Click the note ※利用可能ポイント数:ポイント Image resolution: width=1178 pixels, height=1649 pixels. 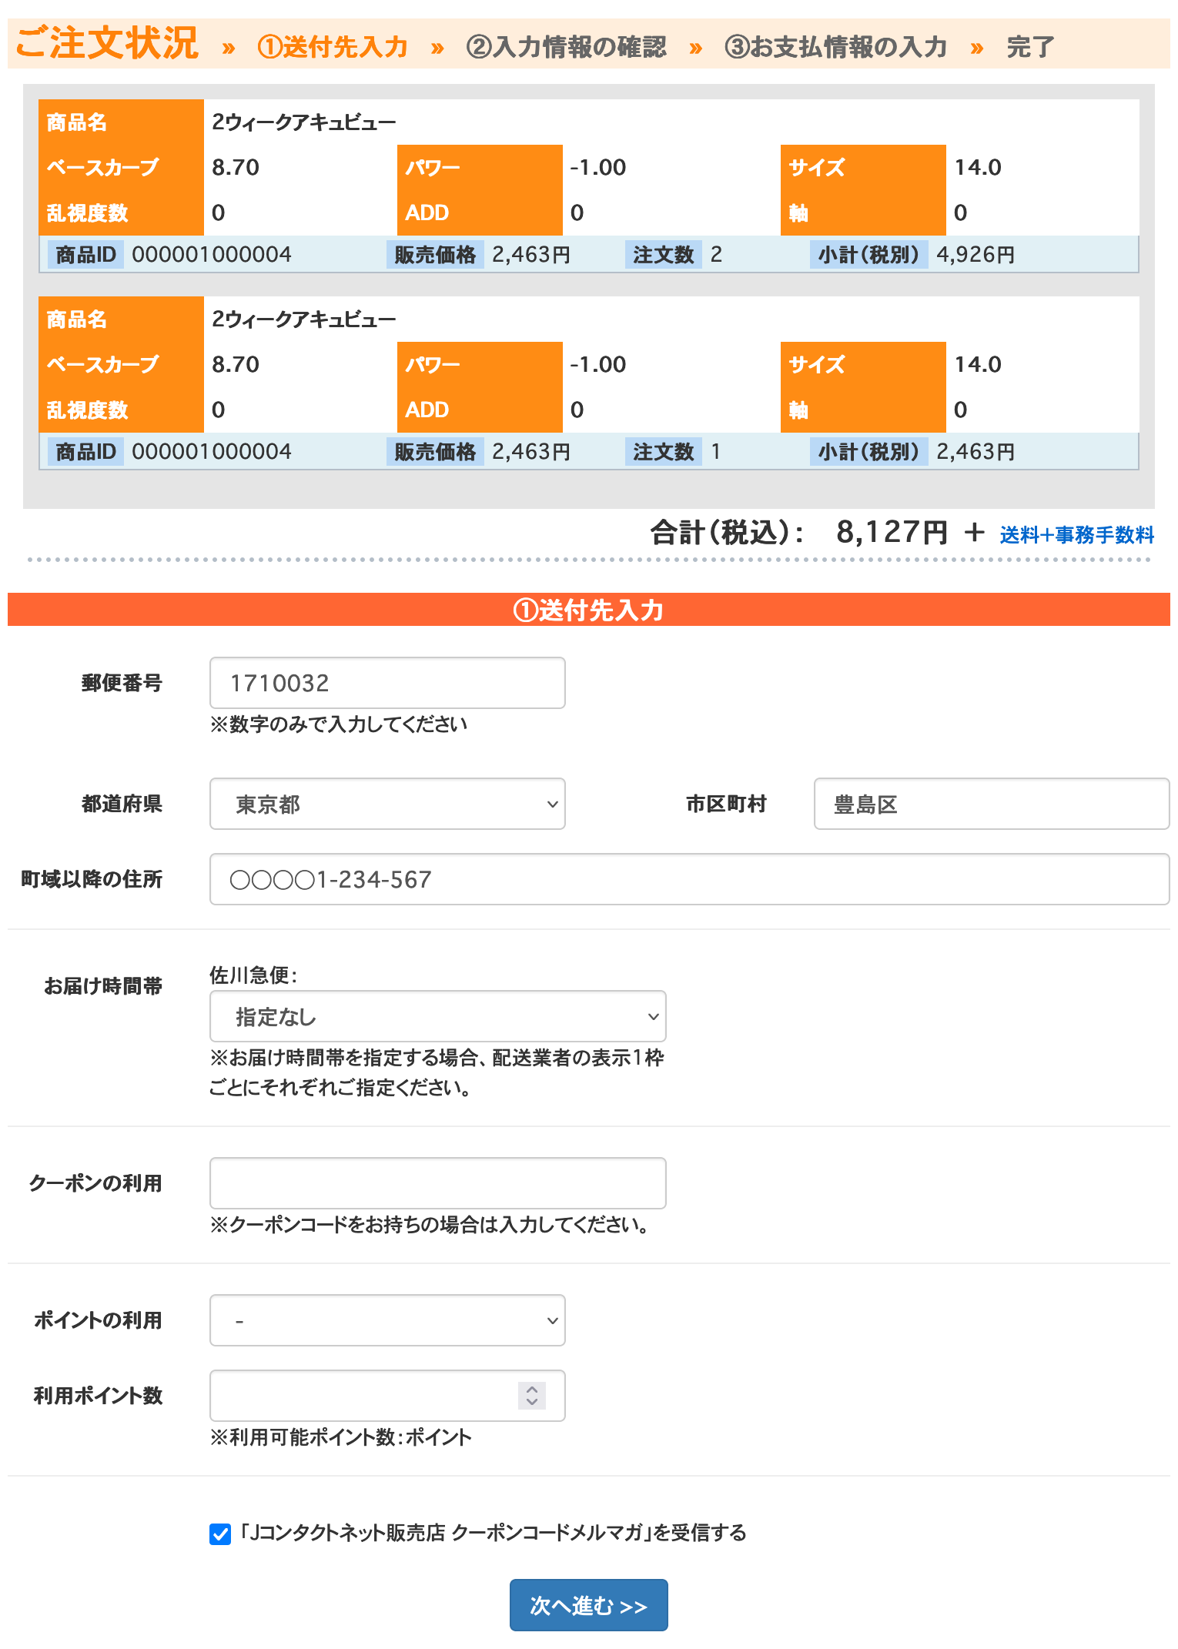340,1437
